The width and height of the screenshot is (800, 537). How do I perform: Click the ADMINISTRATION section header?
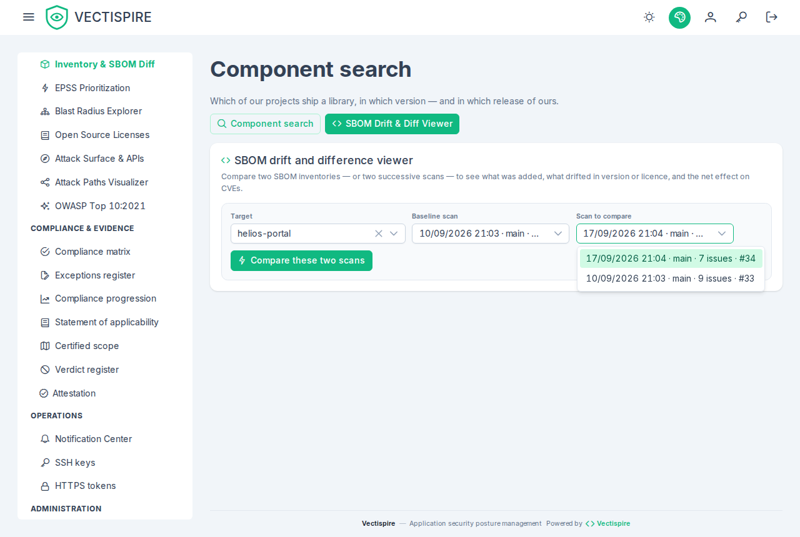coord(66,509)
